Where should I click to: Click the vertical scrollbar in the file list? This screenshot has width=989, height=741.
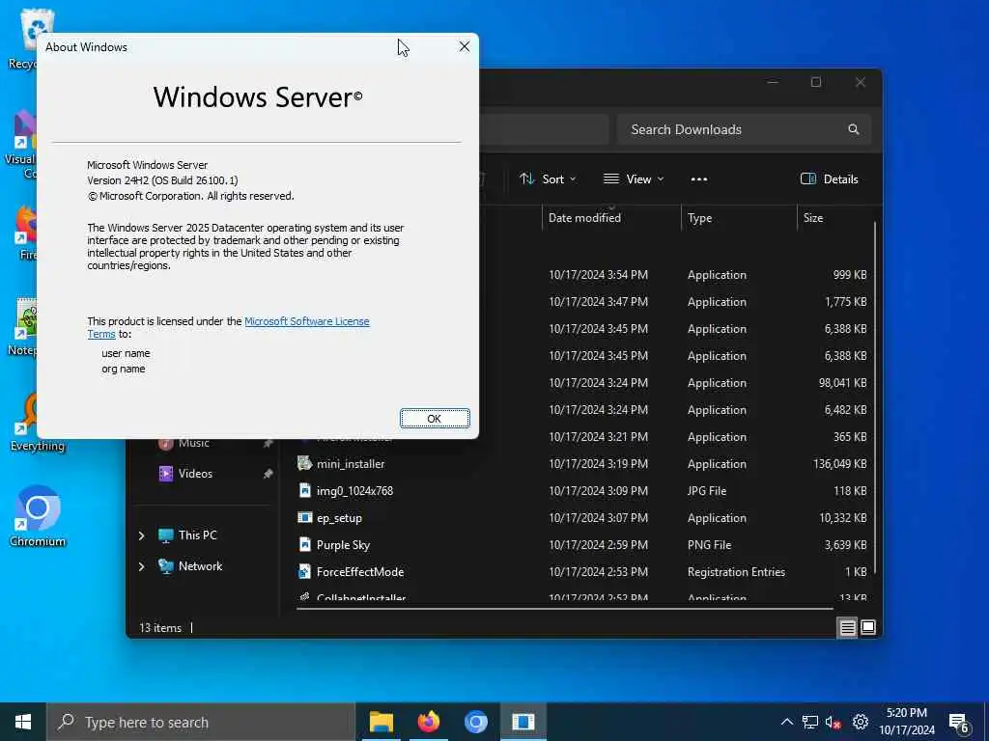[875, 397]
